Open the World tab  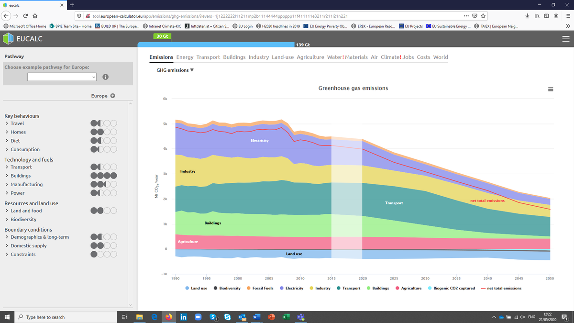(441, 57)
